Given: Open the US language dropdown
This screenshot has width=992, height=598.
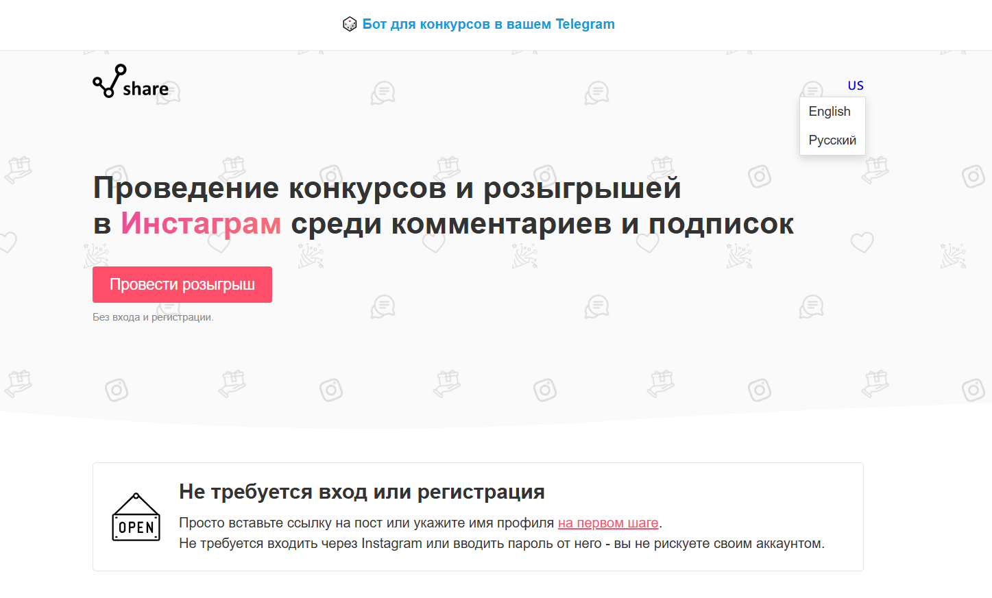Looking at the screenshot, I should tap(856, 86).
